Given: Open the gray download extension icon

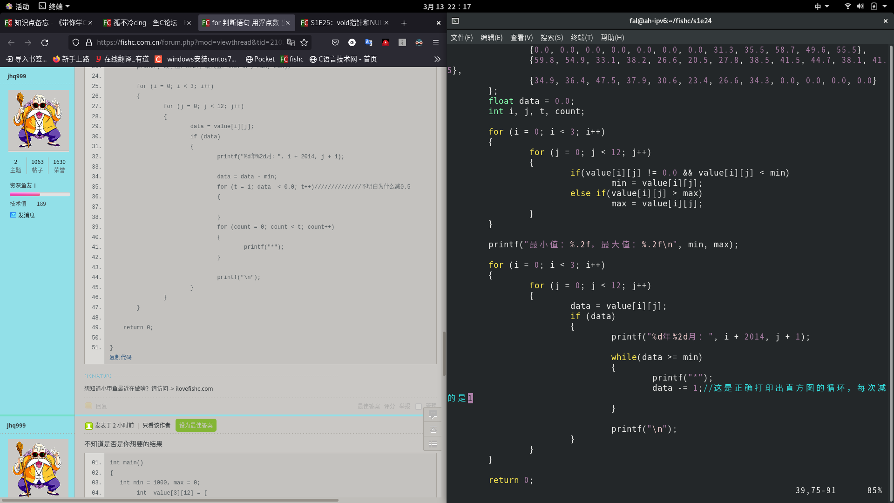Looking at the screenshot, I should point(402,42).
